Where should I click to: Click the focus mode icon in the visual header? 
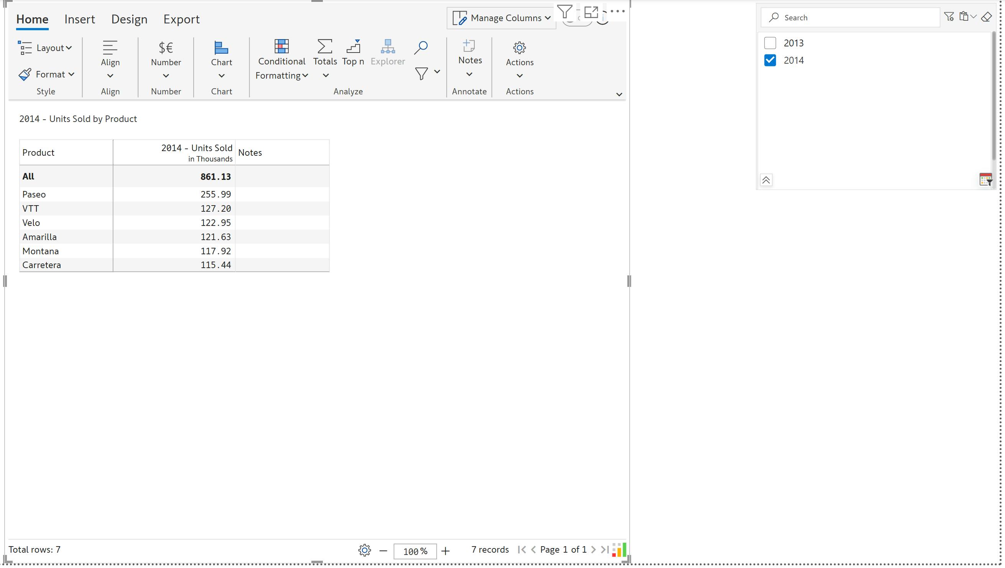[x=591, y=12]
